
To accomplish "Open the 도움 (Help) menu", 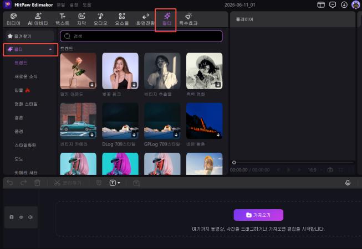I will point(87,4).
